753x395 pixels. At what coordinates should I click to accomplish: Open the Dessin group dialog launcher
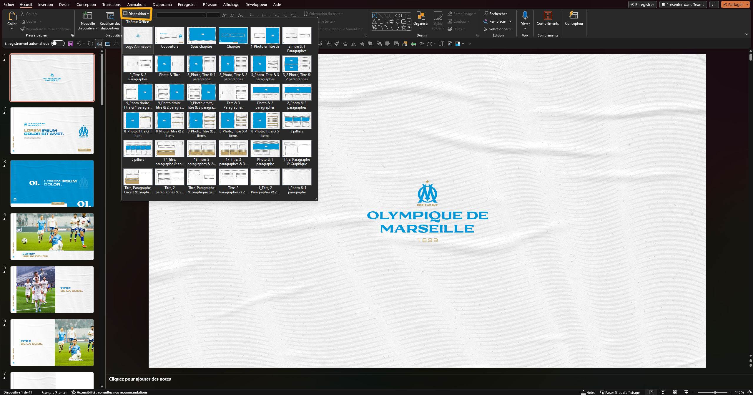478,35
